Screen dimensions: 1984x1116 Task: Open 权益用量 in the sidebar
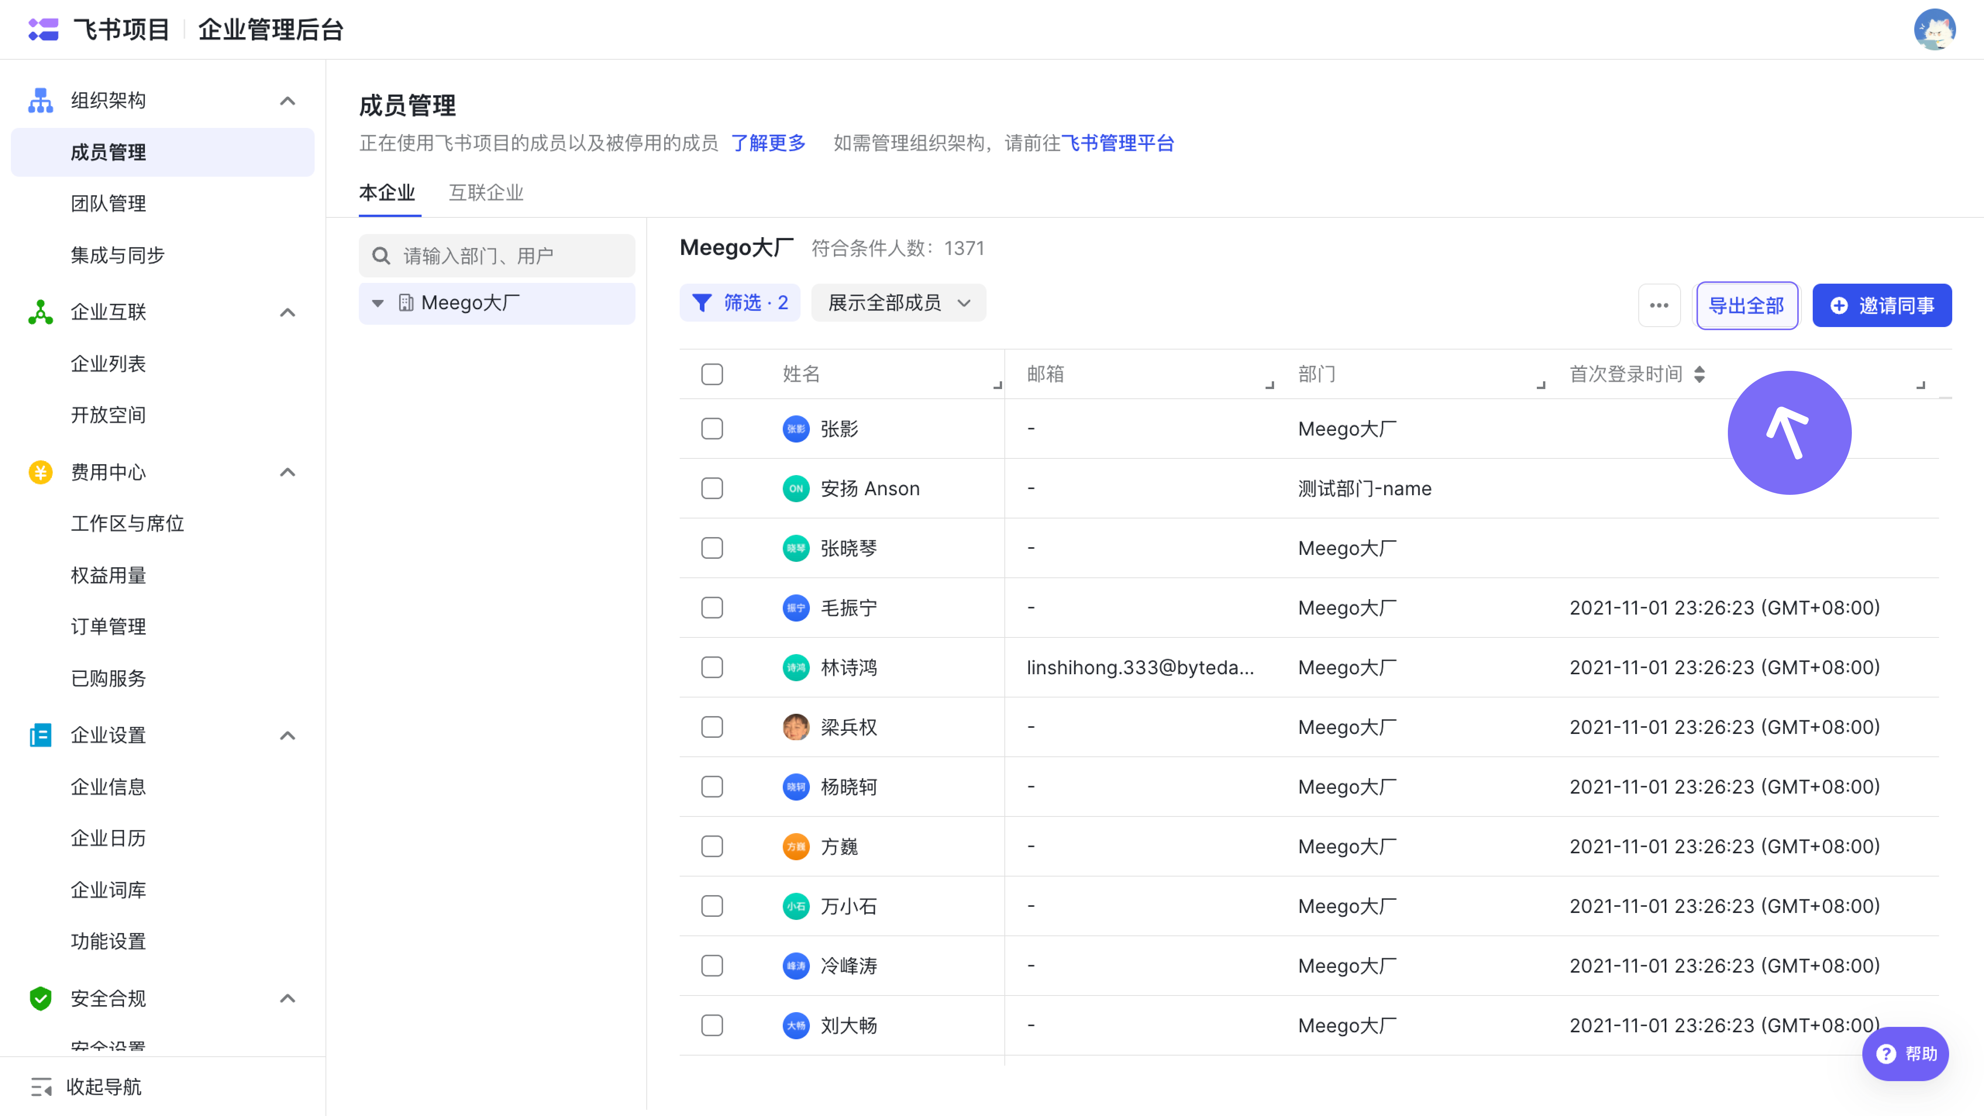click(108, 575)
